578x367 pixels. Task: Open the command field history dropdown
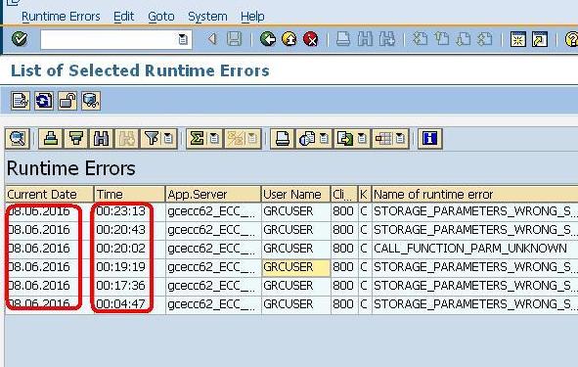(x=183, y=39)
